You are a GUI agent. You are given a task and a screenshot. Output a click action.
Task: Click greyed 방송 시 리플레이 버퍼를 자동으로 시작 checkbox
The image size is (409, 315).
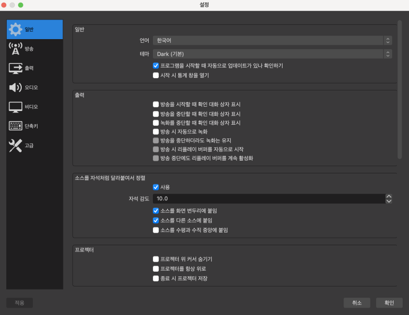click(156, 149)
